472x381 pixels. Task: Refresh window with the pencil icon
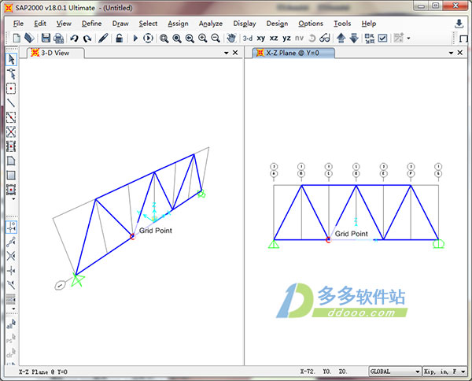[103, 39]
